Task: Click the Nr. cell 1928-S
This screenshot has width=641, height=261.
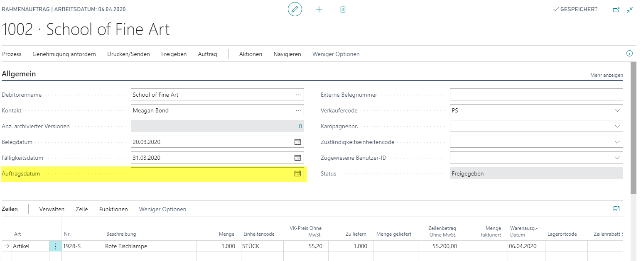Action: (x=83, y=246)
